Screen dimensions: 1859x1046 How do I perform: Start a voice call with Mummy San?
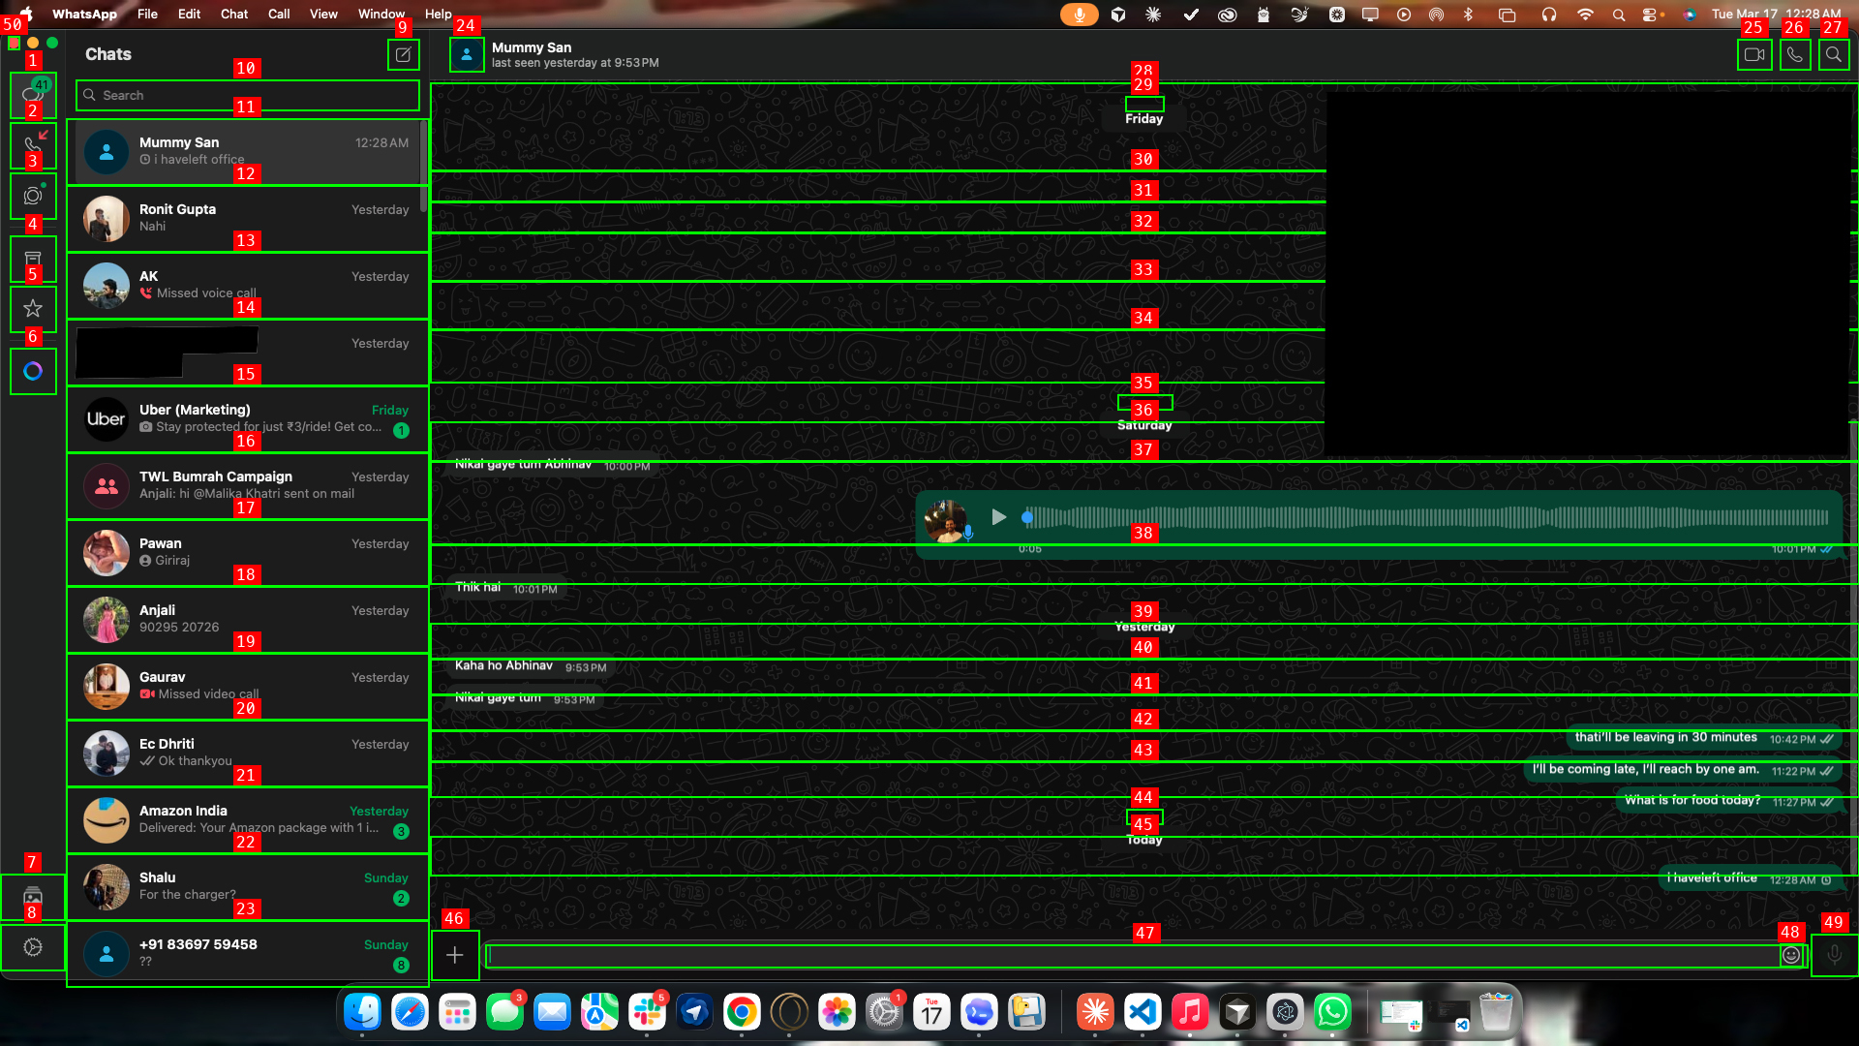(1794, 54)
